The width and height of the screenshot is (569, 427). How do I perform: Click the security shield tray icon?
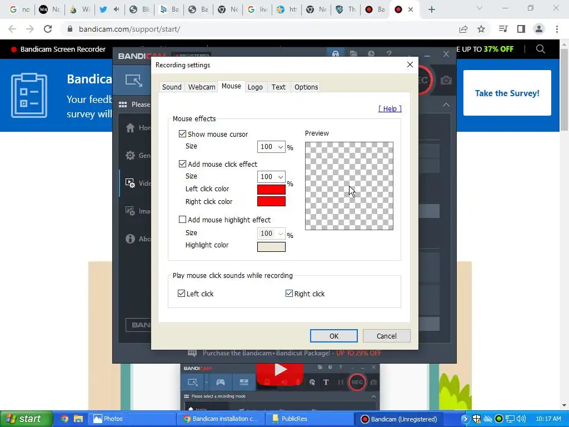tap(476, 419)
